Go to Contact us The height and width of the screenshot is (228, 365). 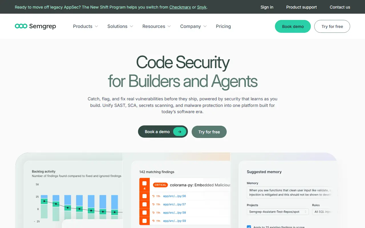(x=340, y=7)
